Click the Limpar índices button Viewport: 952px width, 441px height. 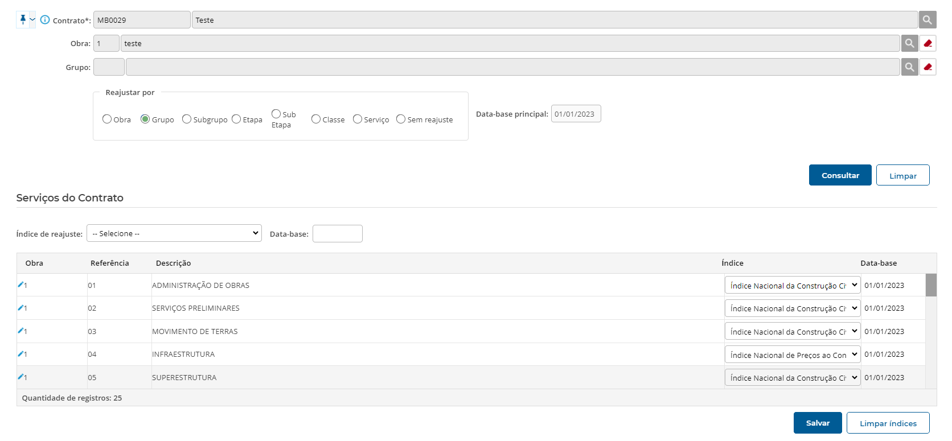click(x=888, y=423)
